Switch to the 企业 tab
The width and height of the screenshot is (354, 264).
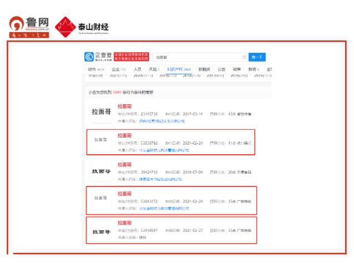119,69
